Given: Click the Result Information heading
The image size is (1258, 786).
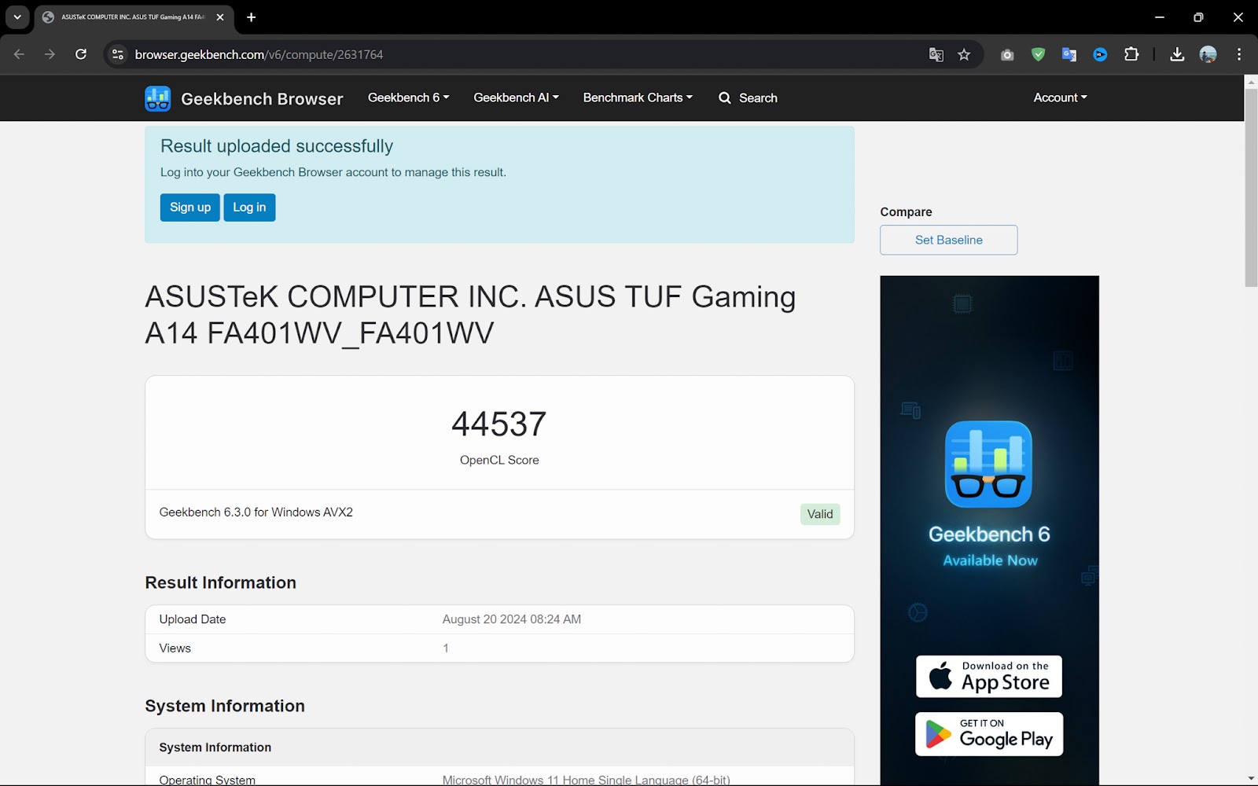Looking at the screenshot, I should click(220, 582).
